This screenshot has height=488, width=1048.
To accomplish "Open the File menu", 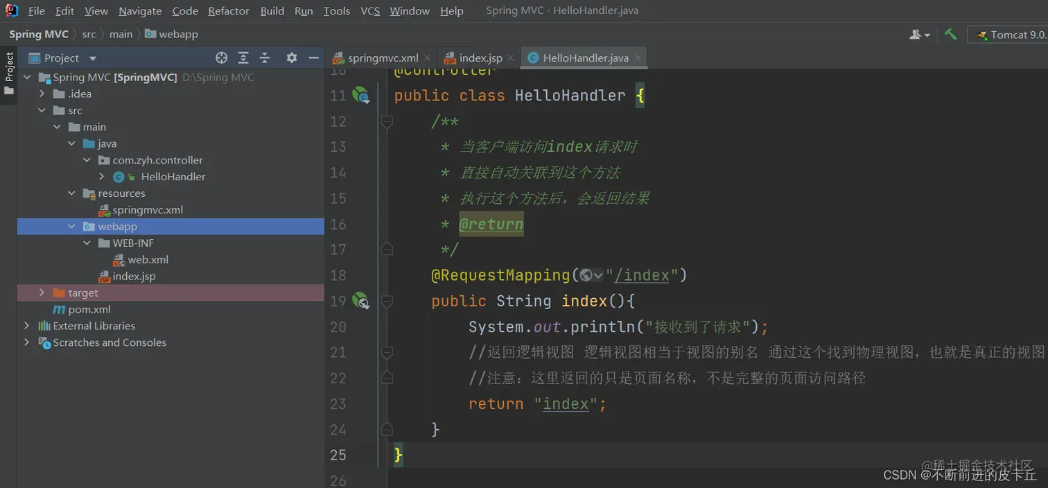I will (36, 11).
